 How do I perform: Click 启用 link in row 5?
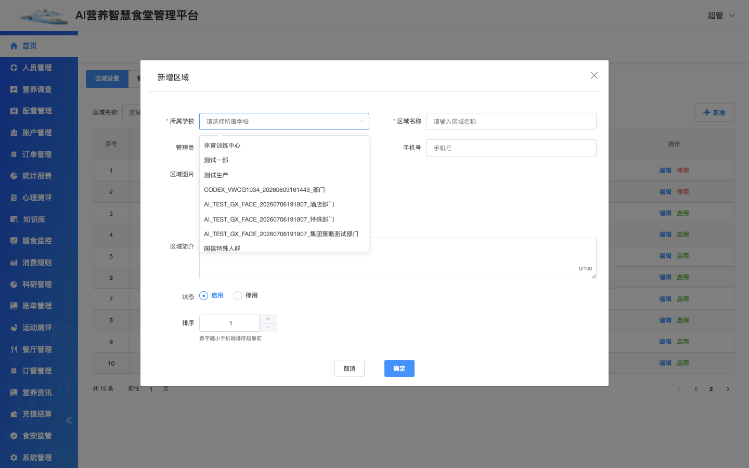[x=682, y=256]
